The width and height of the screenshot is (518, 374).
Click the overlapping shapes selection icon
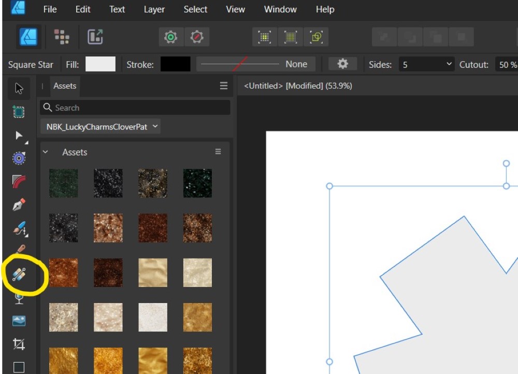316,37
